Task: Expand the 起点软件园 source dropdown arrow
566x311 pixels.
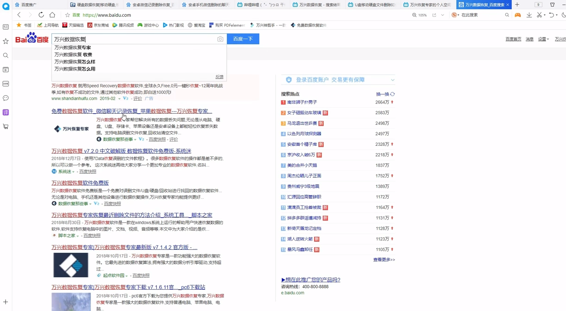Action: (127, 276)
